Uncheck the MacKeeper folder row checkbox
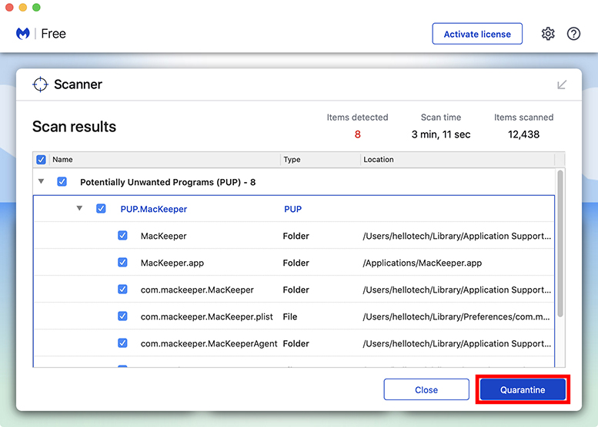This screenshot has width=598, height=427. [x=122, y=236]
